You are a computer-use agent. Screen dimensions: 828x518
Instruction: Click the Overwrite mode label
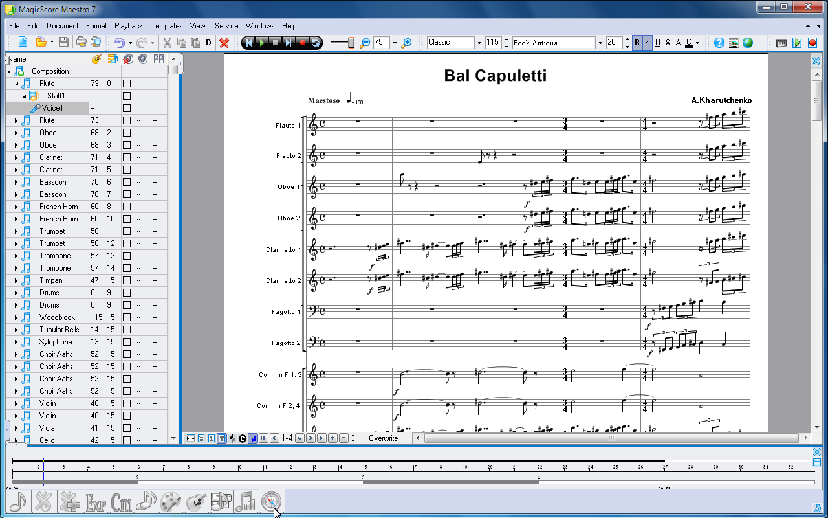tap(384, 438)
